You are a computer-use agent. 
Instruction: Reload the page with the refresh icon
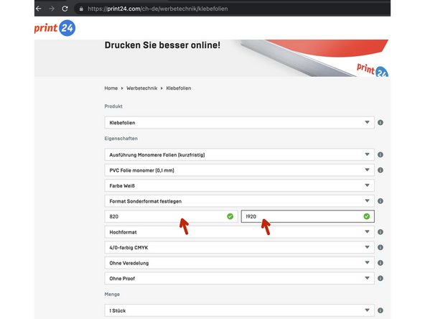(x=65, y=9)
